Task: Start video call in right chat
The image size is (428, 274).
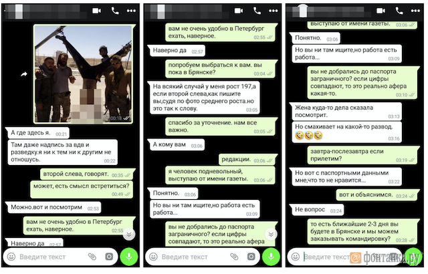Action: pyautogui.click(x=381, y=11)
